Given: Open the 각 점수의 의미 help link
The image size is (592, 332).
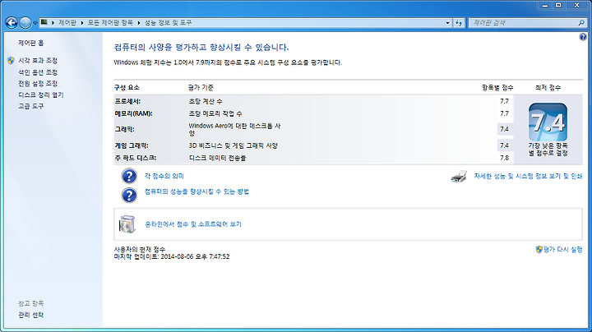Looking at the screenshot, I should pos(164,176).
